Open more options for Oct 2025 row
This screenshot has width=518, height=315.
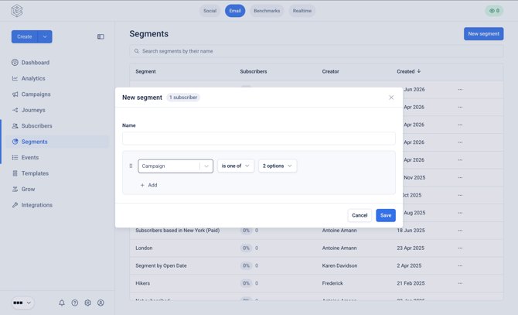click(460, 195)
